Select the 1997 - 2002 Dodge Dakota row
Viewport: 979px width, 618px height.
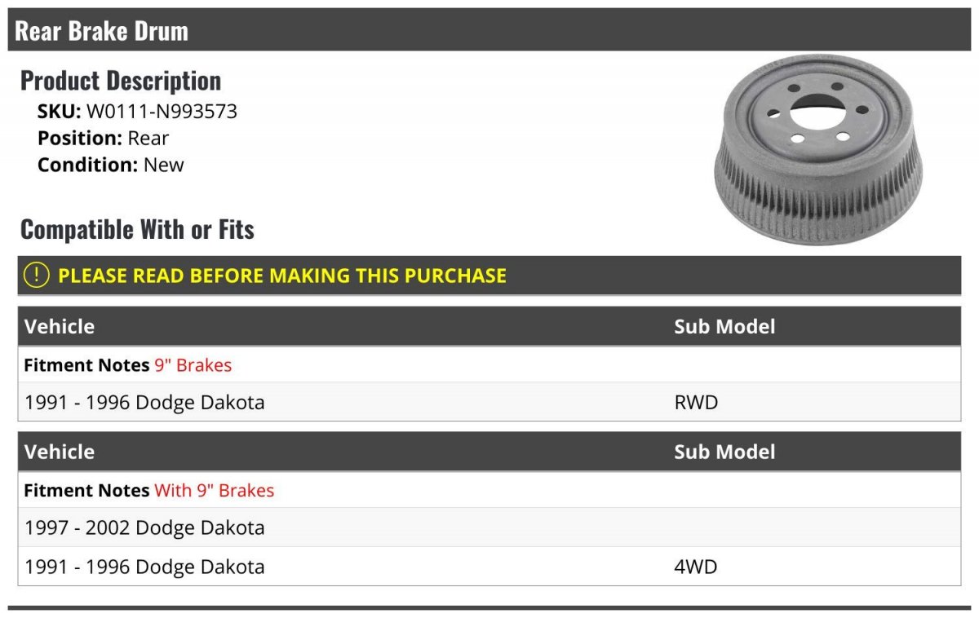489,528
